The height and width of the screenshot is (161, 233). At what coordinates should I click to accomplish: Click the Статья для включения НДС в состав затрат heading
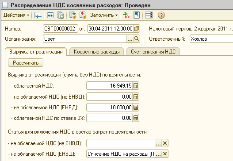tap(78, 132)
